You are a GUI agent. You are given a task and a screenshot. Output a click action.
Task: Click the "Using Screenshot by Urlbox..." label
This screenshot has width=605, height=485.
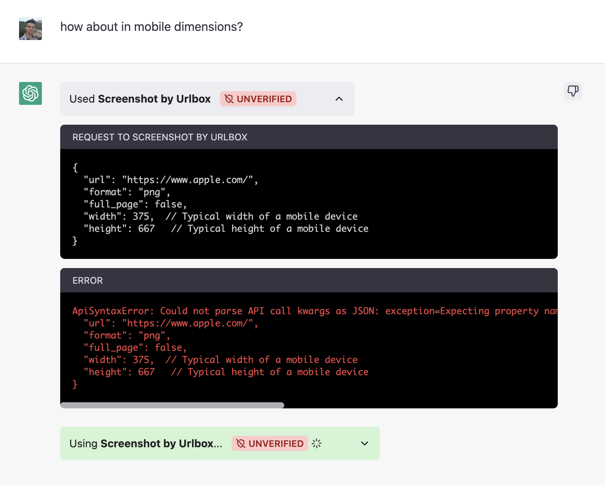coord(146,443)
